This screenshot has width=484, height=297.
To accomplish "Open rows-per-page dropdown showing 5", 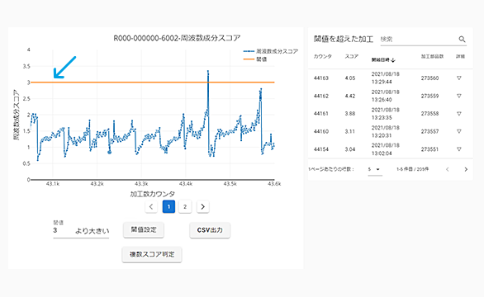I will [375, 169].
